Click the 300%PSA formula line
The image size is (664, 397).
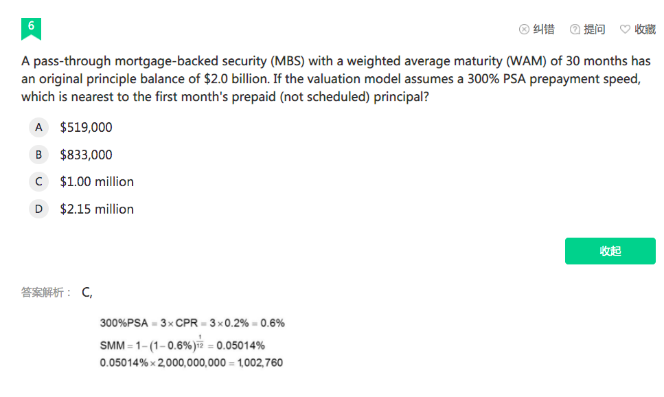coord(192,324)
